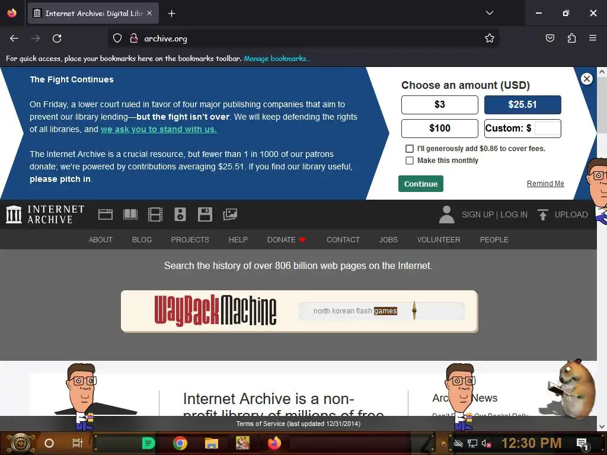Open the Cortana circle icon
The height and width of the screenshot is (455, 607).
point(49,443)
